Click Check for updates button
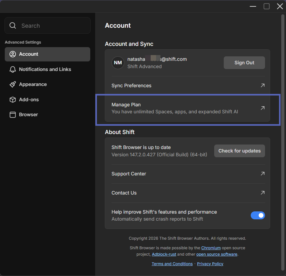Image resolution: width=286 pixels, height=276 pixels. click(x=240, y=151)
